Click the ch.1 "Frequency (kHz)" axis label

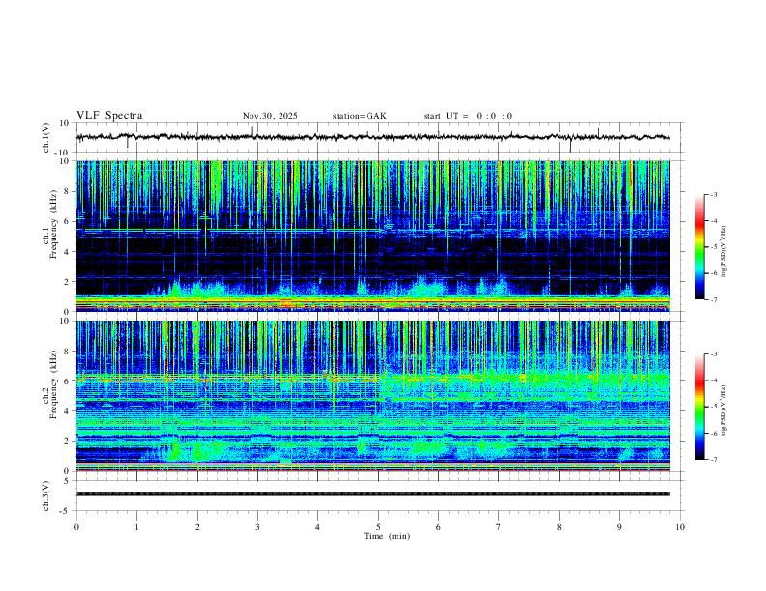[53, 224]
